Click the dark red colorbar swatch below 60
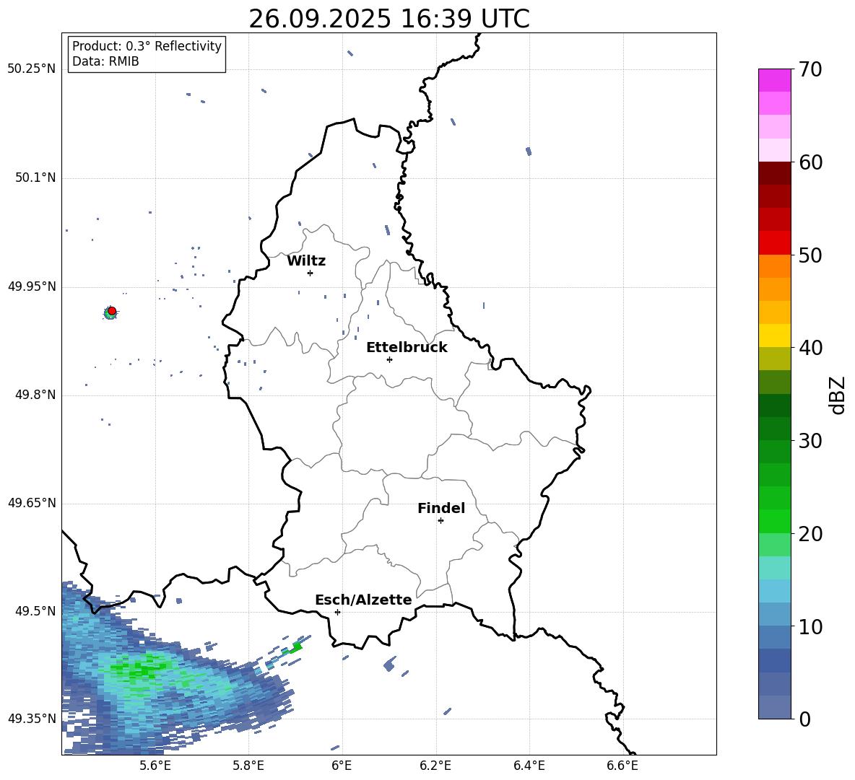Screen dimensions: 855x780 775,173
